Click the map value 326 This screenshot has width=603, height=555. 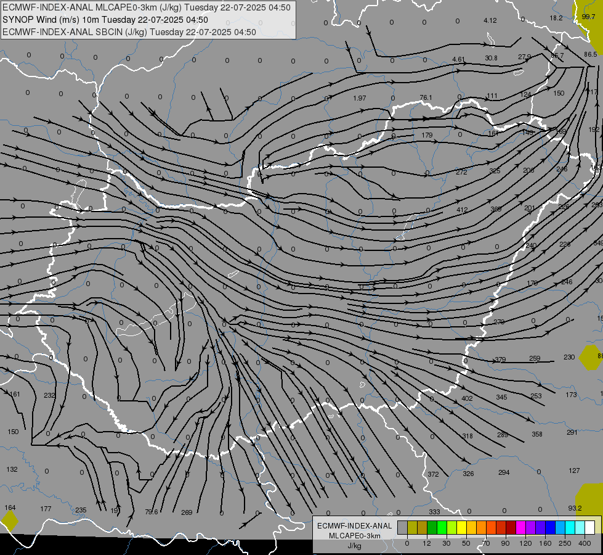click(x=468, y=474)
